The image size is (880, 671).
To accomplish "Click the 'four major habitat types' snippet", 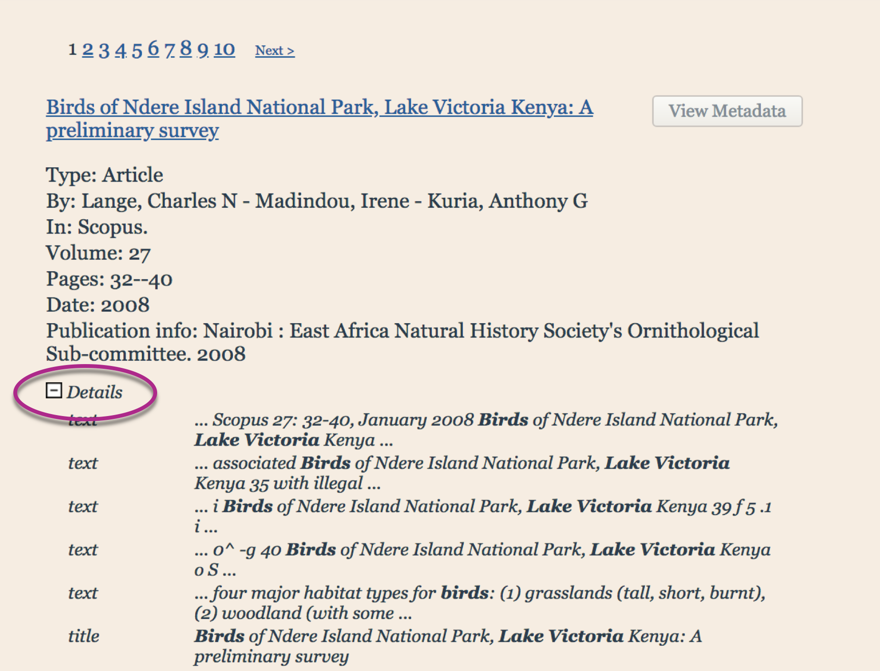I will 480,602.
